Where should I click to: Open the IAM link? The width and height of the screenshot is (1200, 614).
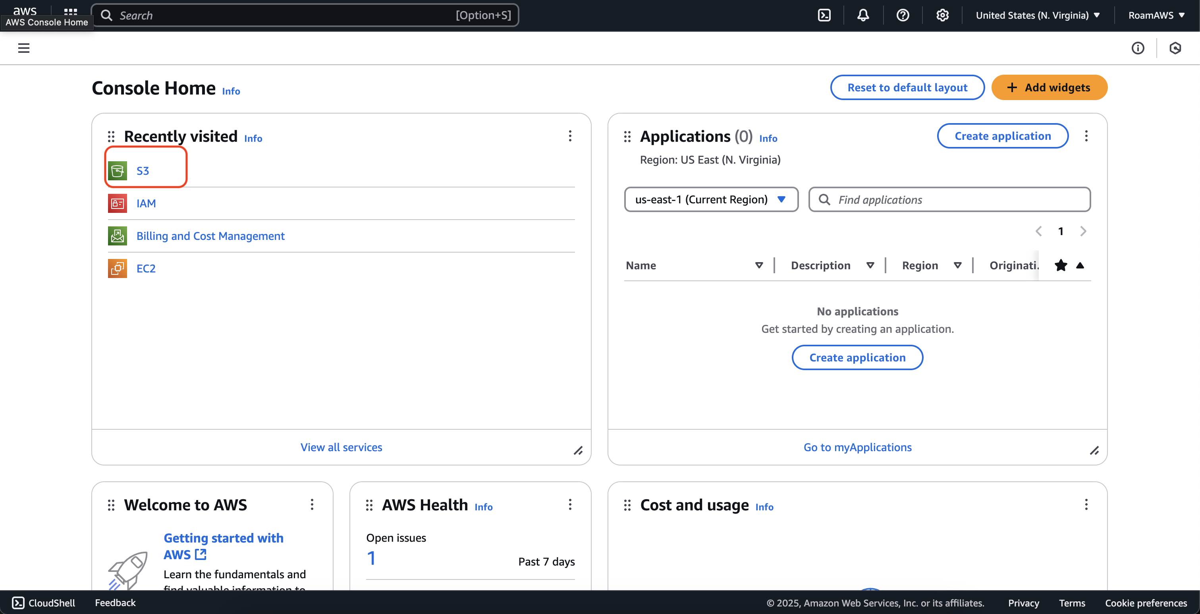point(146,203)
